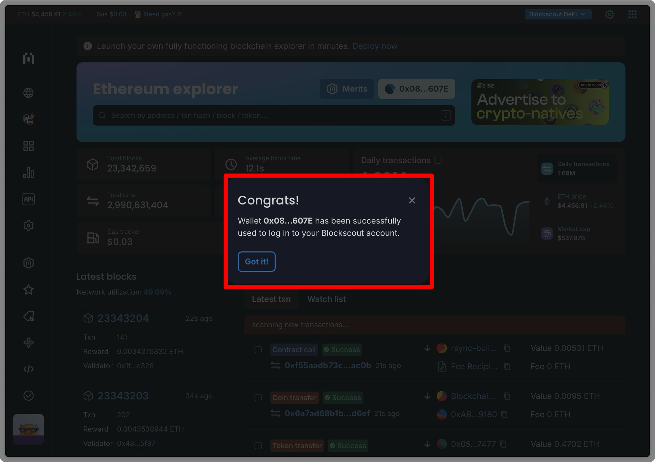Open transaction 0xf55aadb73c...ac0b
This screenshot has width=655, height=462.
328,366
